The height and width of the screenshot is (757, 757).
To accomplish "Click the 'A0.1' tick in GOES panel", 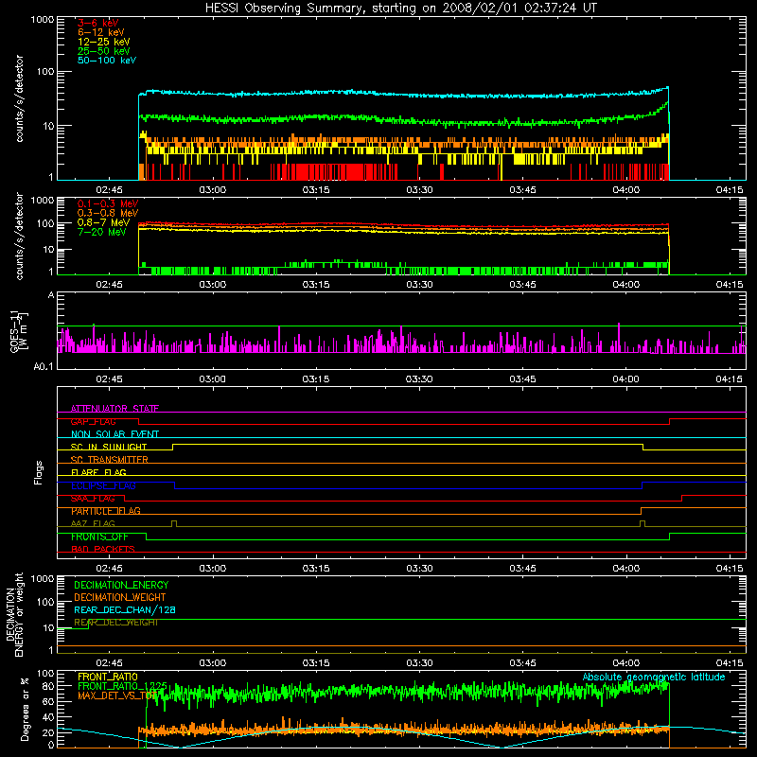I will click(44, 366).
